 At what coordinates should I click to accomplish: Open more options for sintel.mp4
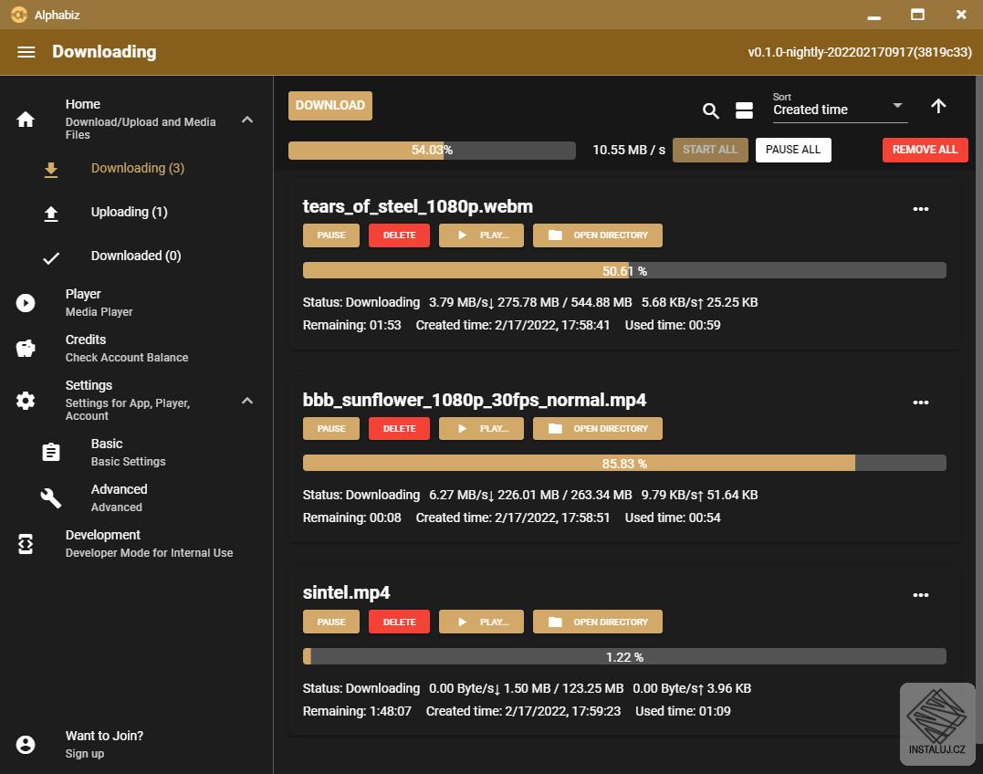click(x=920, y=595)
